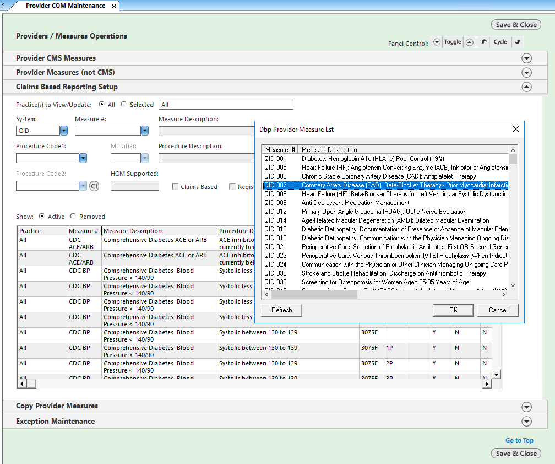Click the Toggle panel control button
The width and height of the screenshot is (555, 464).
click(x=453, y=42)
